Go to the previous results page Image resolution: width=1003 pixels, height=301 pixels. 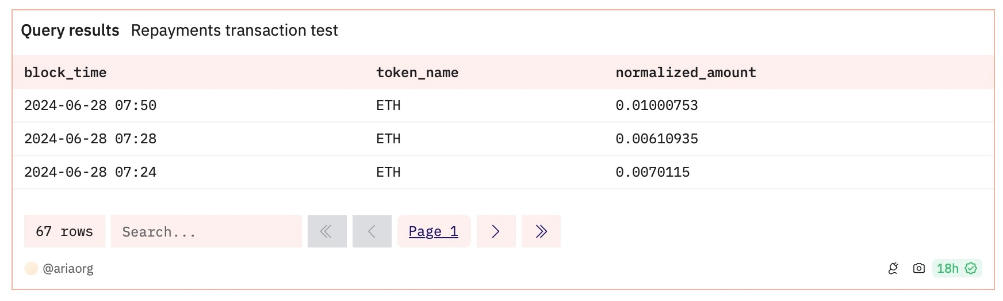372,231
